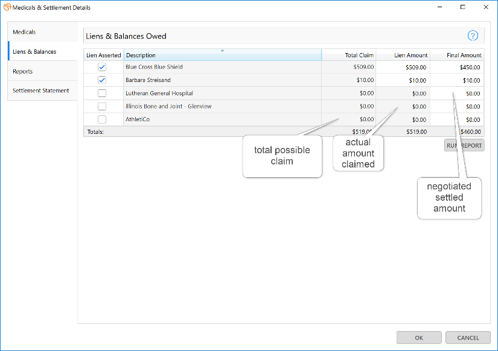The height and width of the screenshot is (351, 498).
Task: Click the app logo in title bar
Action: coord(7,7)
